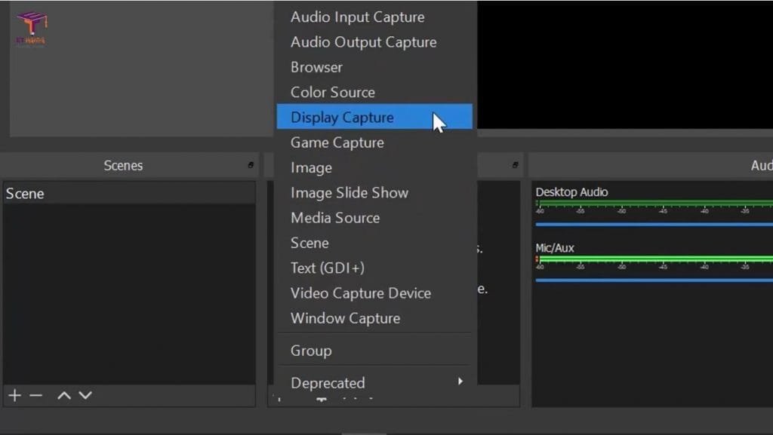Viewport: 773px width, 435px height.
Task: Click the Scenes panel undock icon
Action: [x=252, y=164]
